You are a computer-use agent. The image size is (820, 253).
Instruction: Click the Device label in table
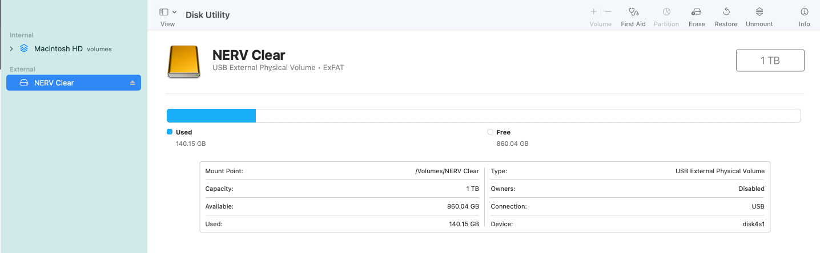[502, 224]
